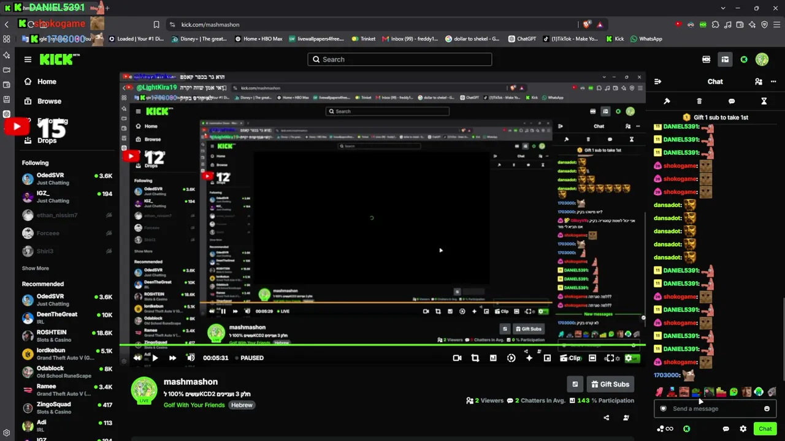The height and width of the screenshot is (441, 785).
Task: Click the green Kick icon below chat input
Action: [x=687, y=429]
